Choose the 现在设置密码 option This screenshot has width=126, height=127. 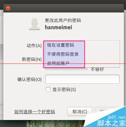[61, 45]
